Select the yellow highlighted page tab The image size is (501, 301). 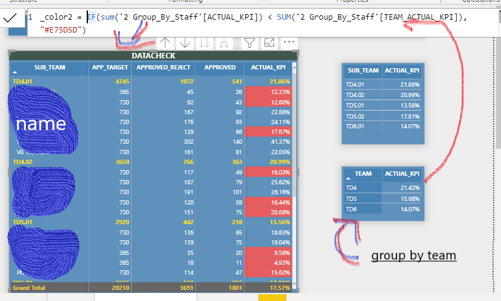coord(272,297)
